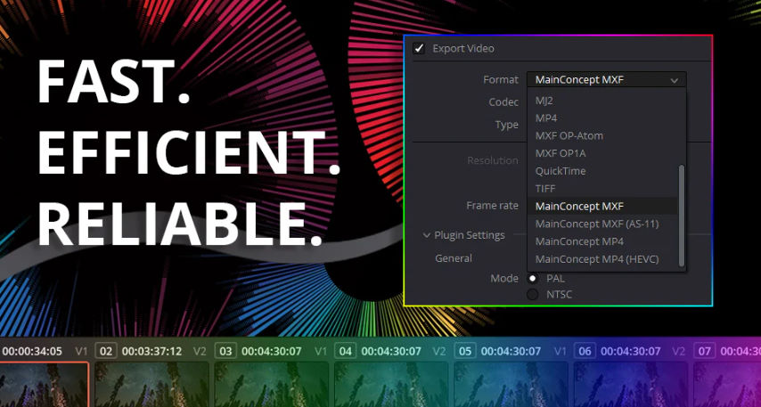This screenshot has width=761, height=407.
Task: Select clip 02 number badge
Action: 105,351
